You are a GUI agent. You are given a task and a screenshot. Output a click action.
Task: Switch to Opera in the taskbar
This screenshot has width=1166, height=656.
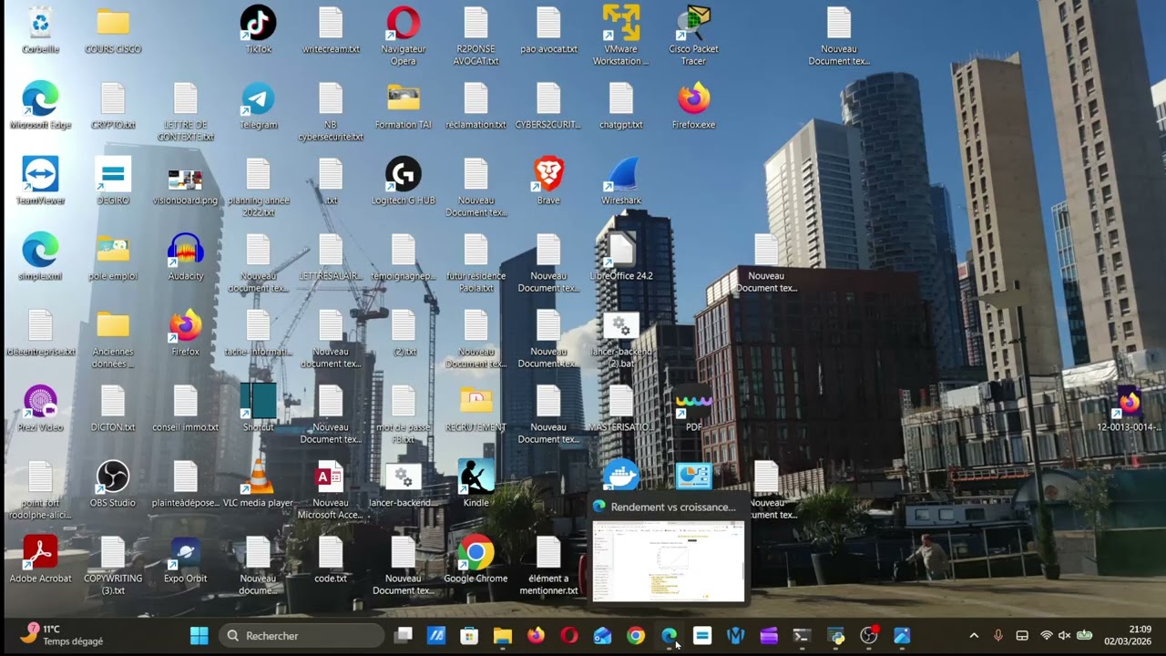tap(569, 636)
